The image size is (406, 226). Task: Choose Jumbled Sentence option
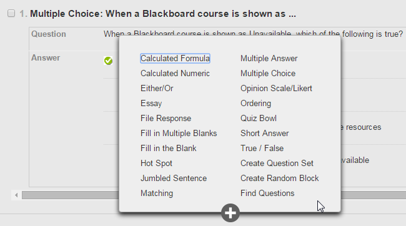point(174,178)
